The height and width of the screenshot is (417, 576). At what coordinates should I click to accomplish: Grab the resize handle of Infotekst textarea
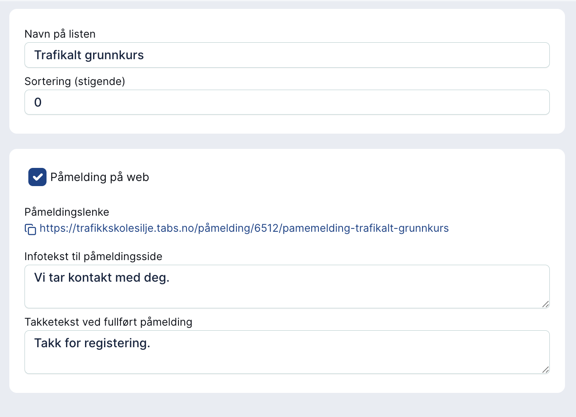tap(546, 304)
